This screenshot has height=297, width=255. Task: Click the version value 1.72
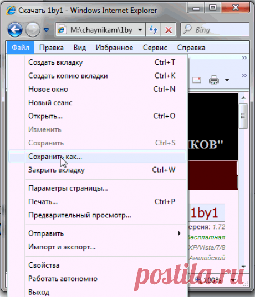[219, 227]
